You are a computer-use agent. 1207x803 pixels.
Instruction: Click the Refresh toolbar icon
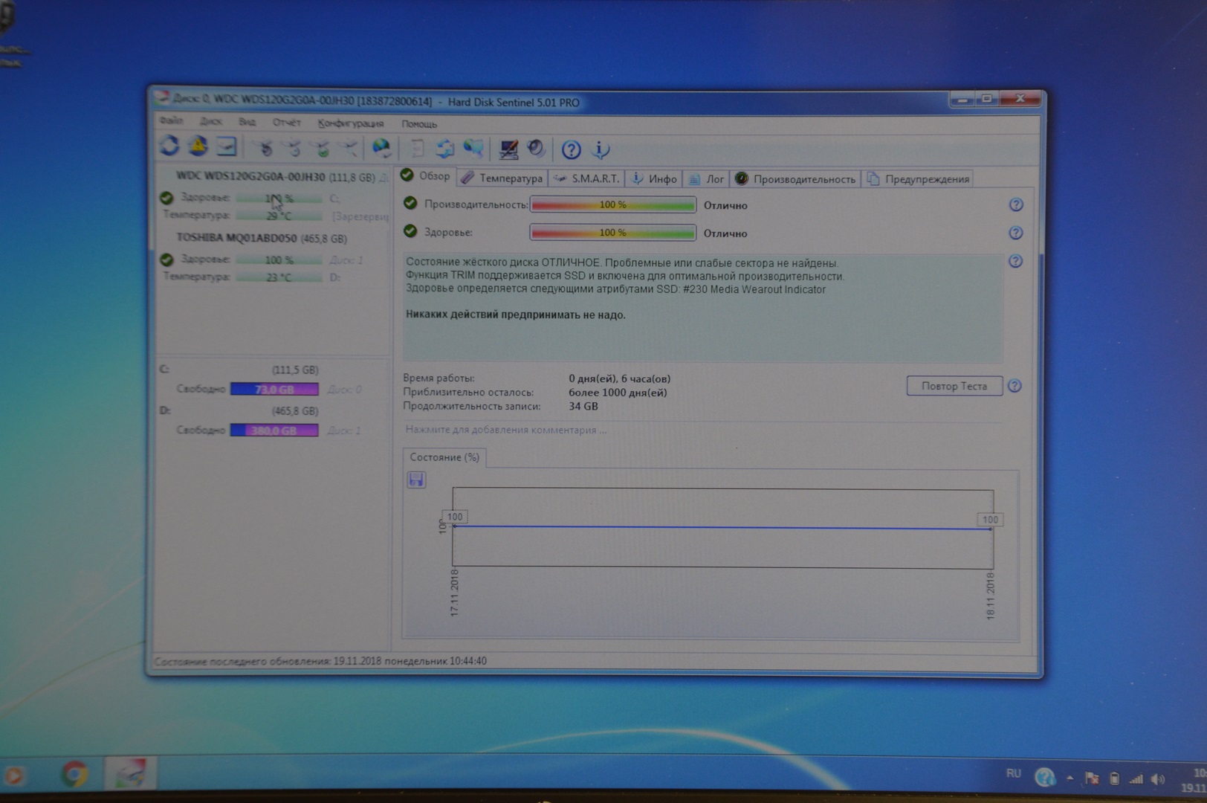coord(169,146)
